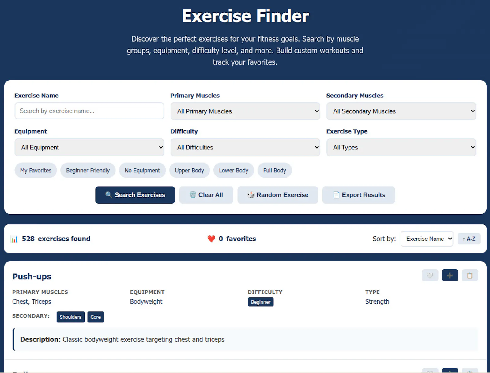The width and height of the screenshot is (490, 373).
Task: Expand the All Difficulties dropdown
Action: (245, 147)
